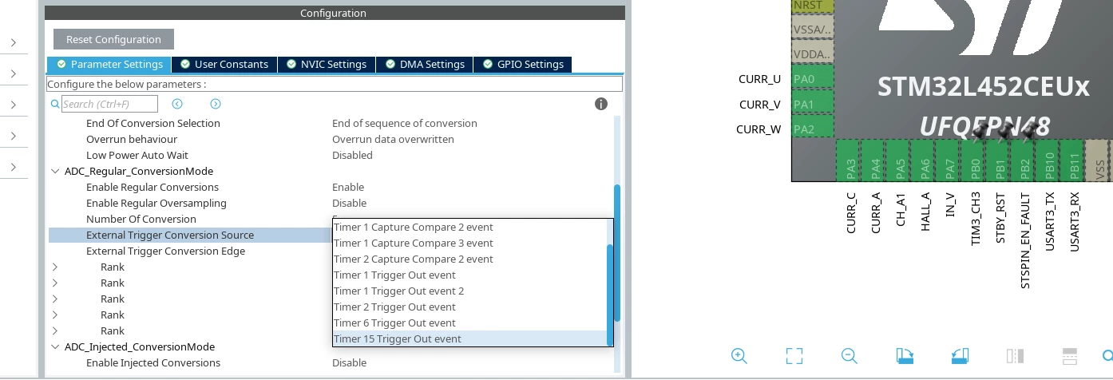Screen dimensions: 1113x380
Task: Rotate the chip view counter-clockwise
Action: tap(959, 355)
